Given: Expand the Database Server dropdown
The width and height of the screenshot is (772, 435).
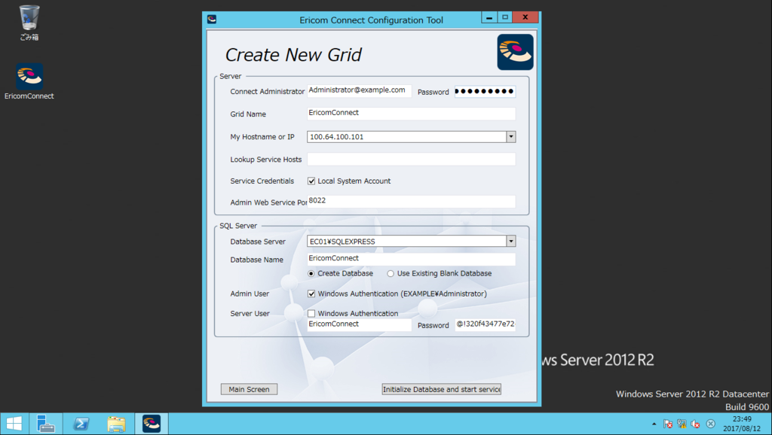Looking at the screenshot, I should point(511,241).
